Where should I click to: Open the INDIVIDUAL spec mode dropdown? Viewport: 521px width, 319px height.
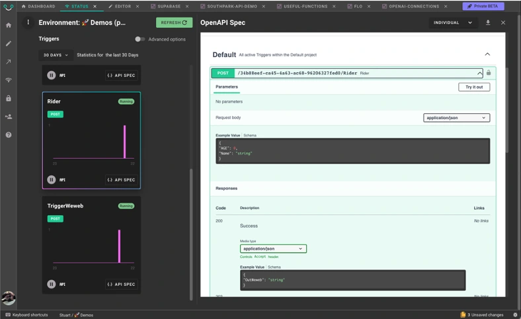click(452, 23)
